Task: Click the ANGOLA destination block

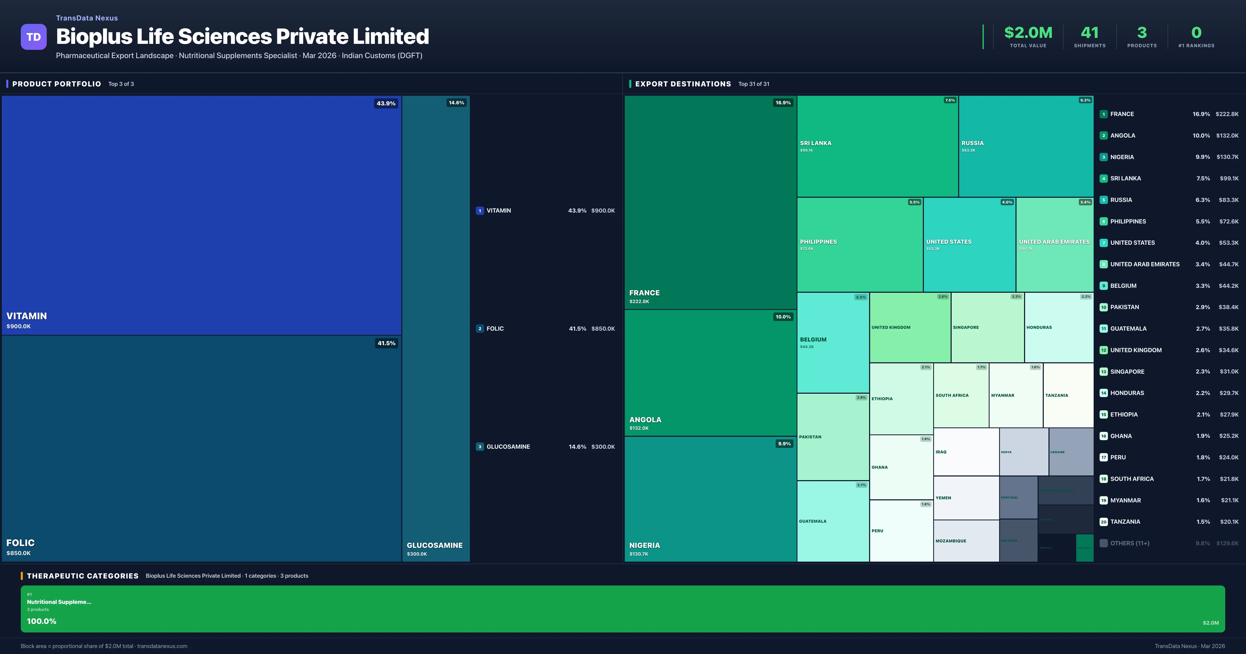Action: (x=710, y=372)
